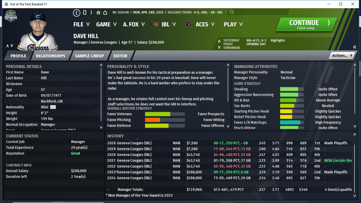Open the Editor tab
361x203 pixels.
pyautogui.click(x=120, y=56)
